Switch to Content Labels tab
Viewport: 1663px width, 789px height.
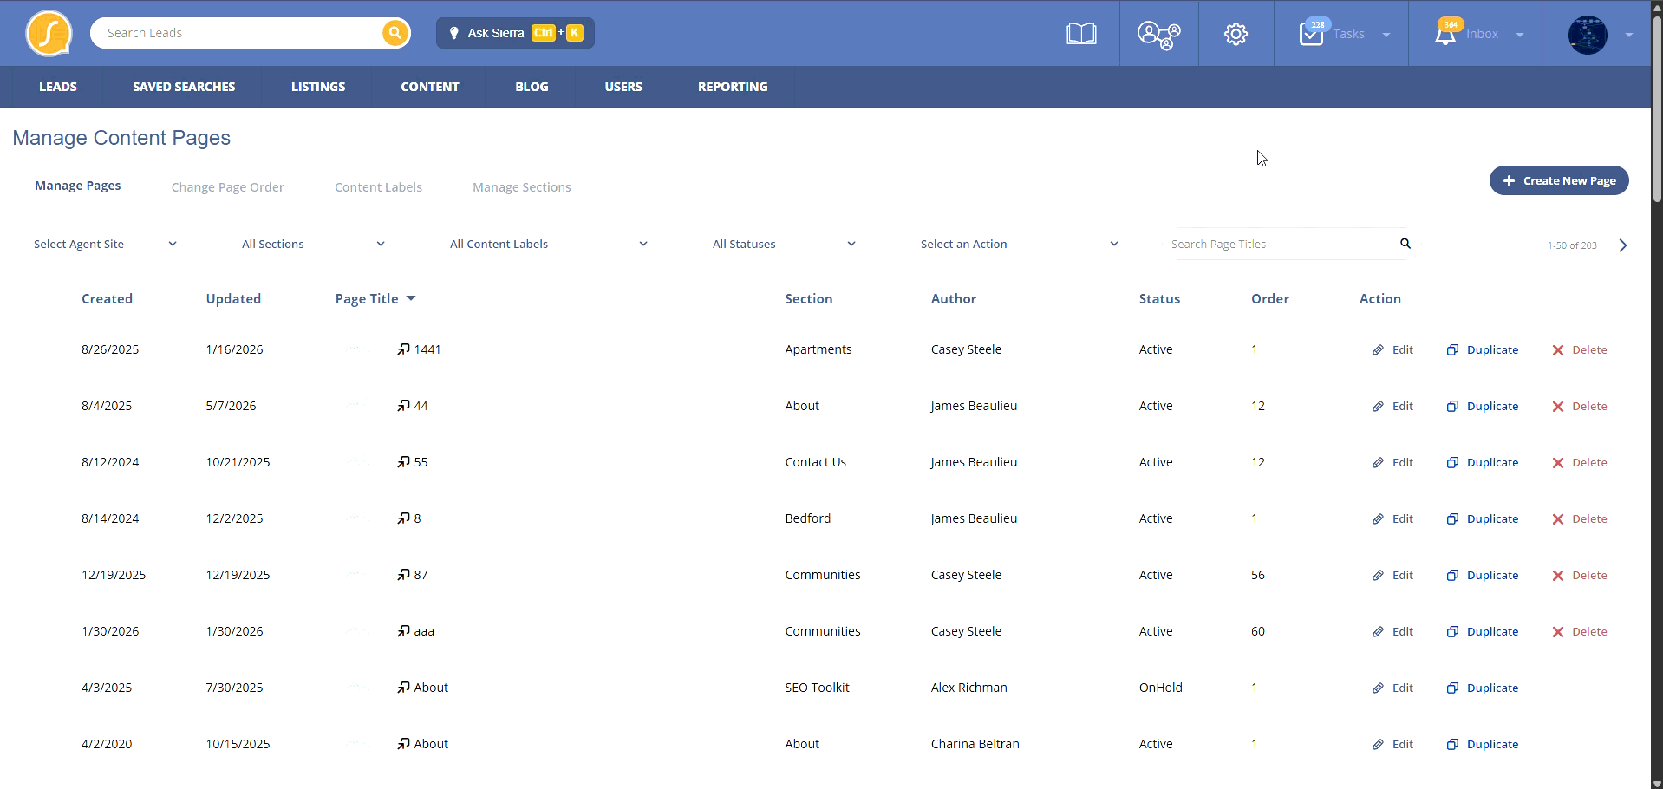(378, 187)
